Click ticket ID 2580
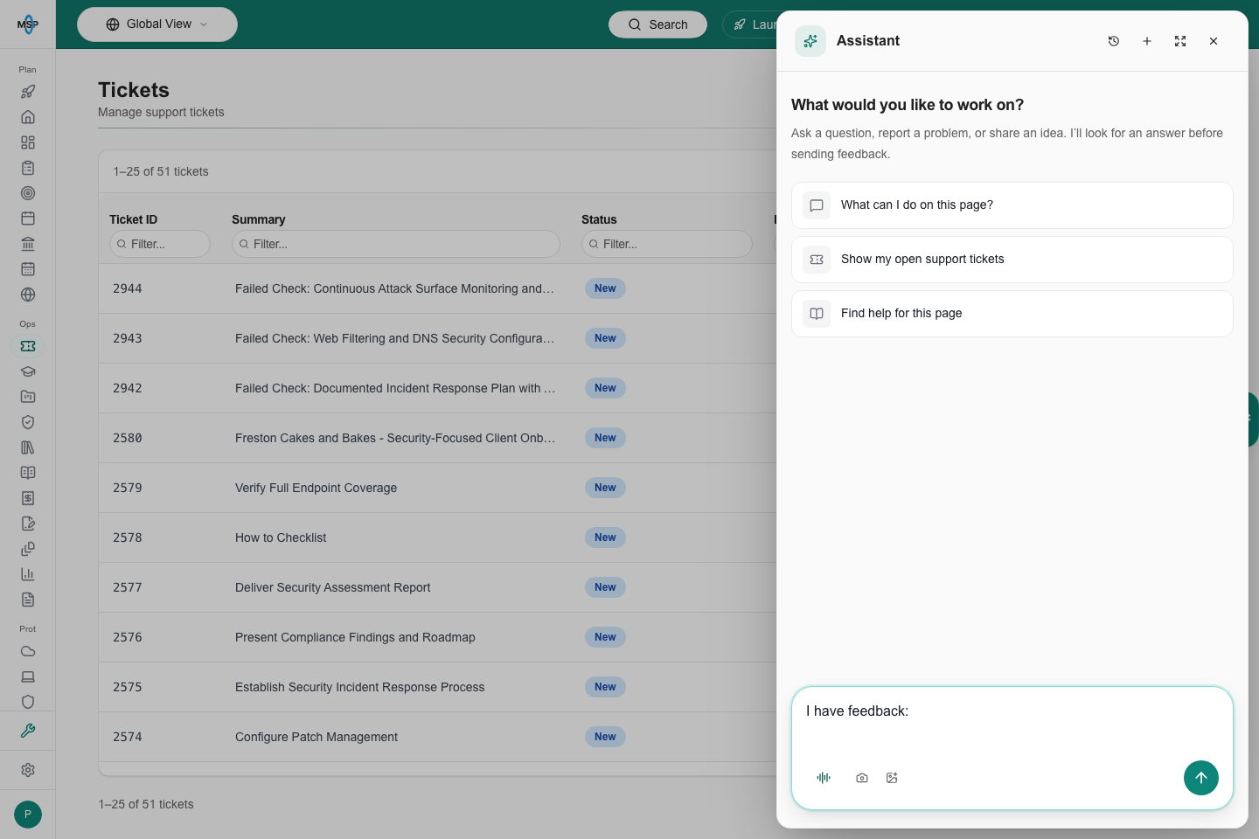 point(128,438)
